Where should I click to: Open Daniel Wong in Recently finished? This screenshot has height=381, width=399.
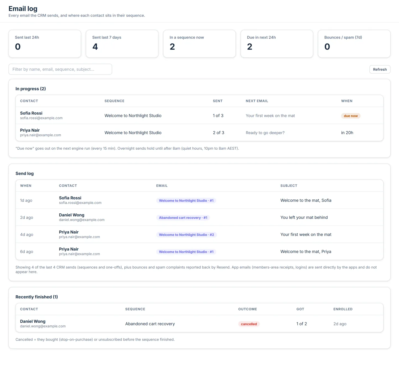33,321
